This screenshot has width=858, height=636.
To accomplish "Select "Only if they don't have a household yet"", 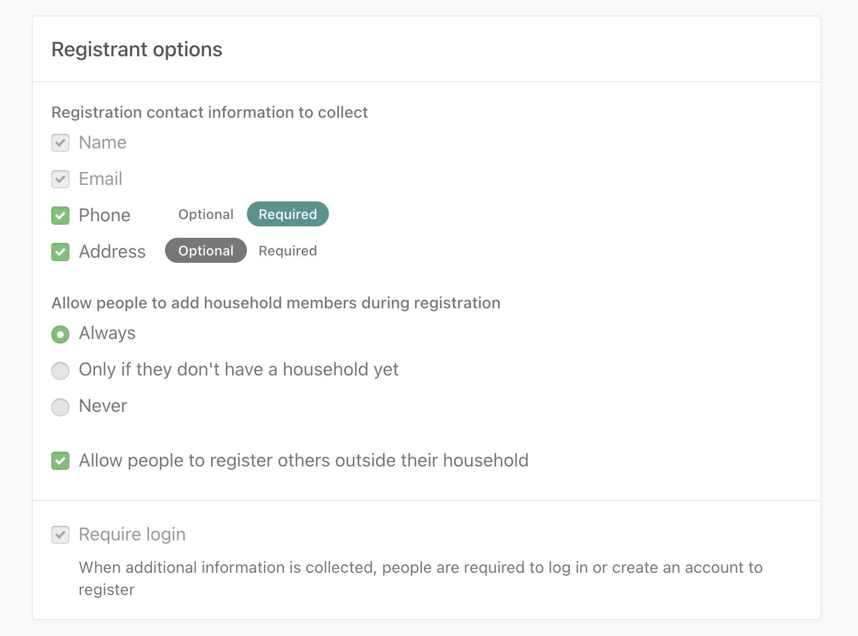I will point(60,371).
